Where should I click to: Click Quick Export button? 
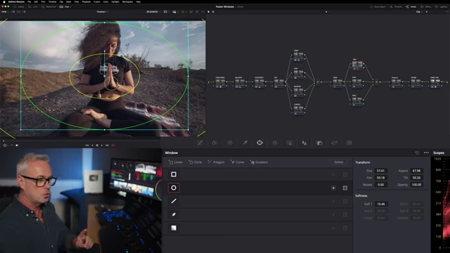click(x=378, y=6)
